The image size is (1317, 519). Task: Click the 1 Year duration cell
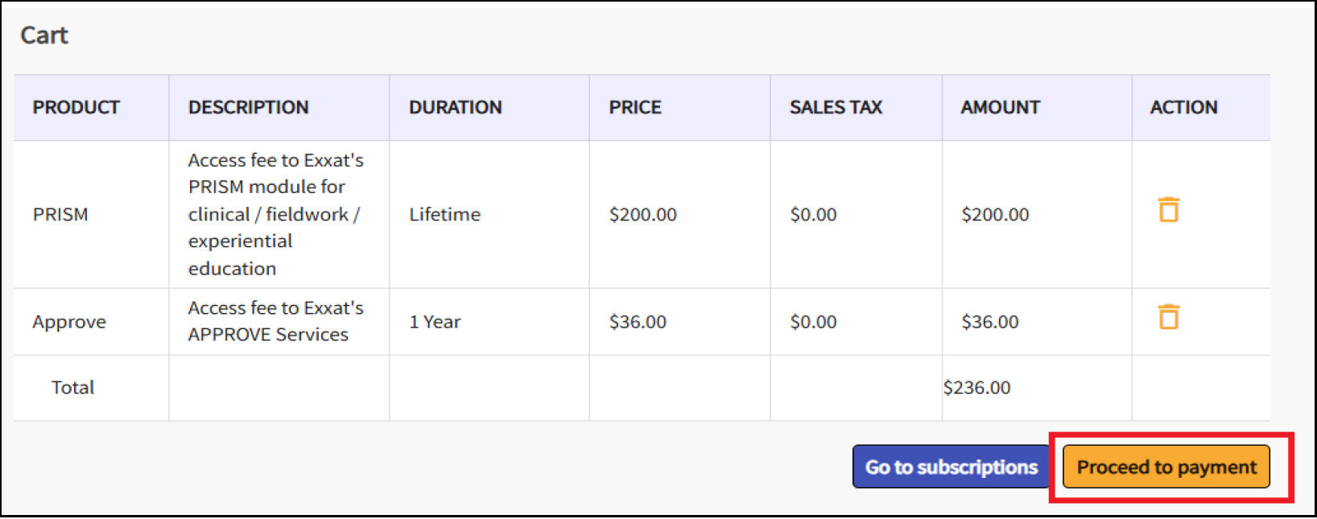[435, 322]
